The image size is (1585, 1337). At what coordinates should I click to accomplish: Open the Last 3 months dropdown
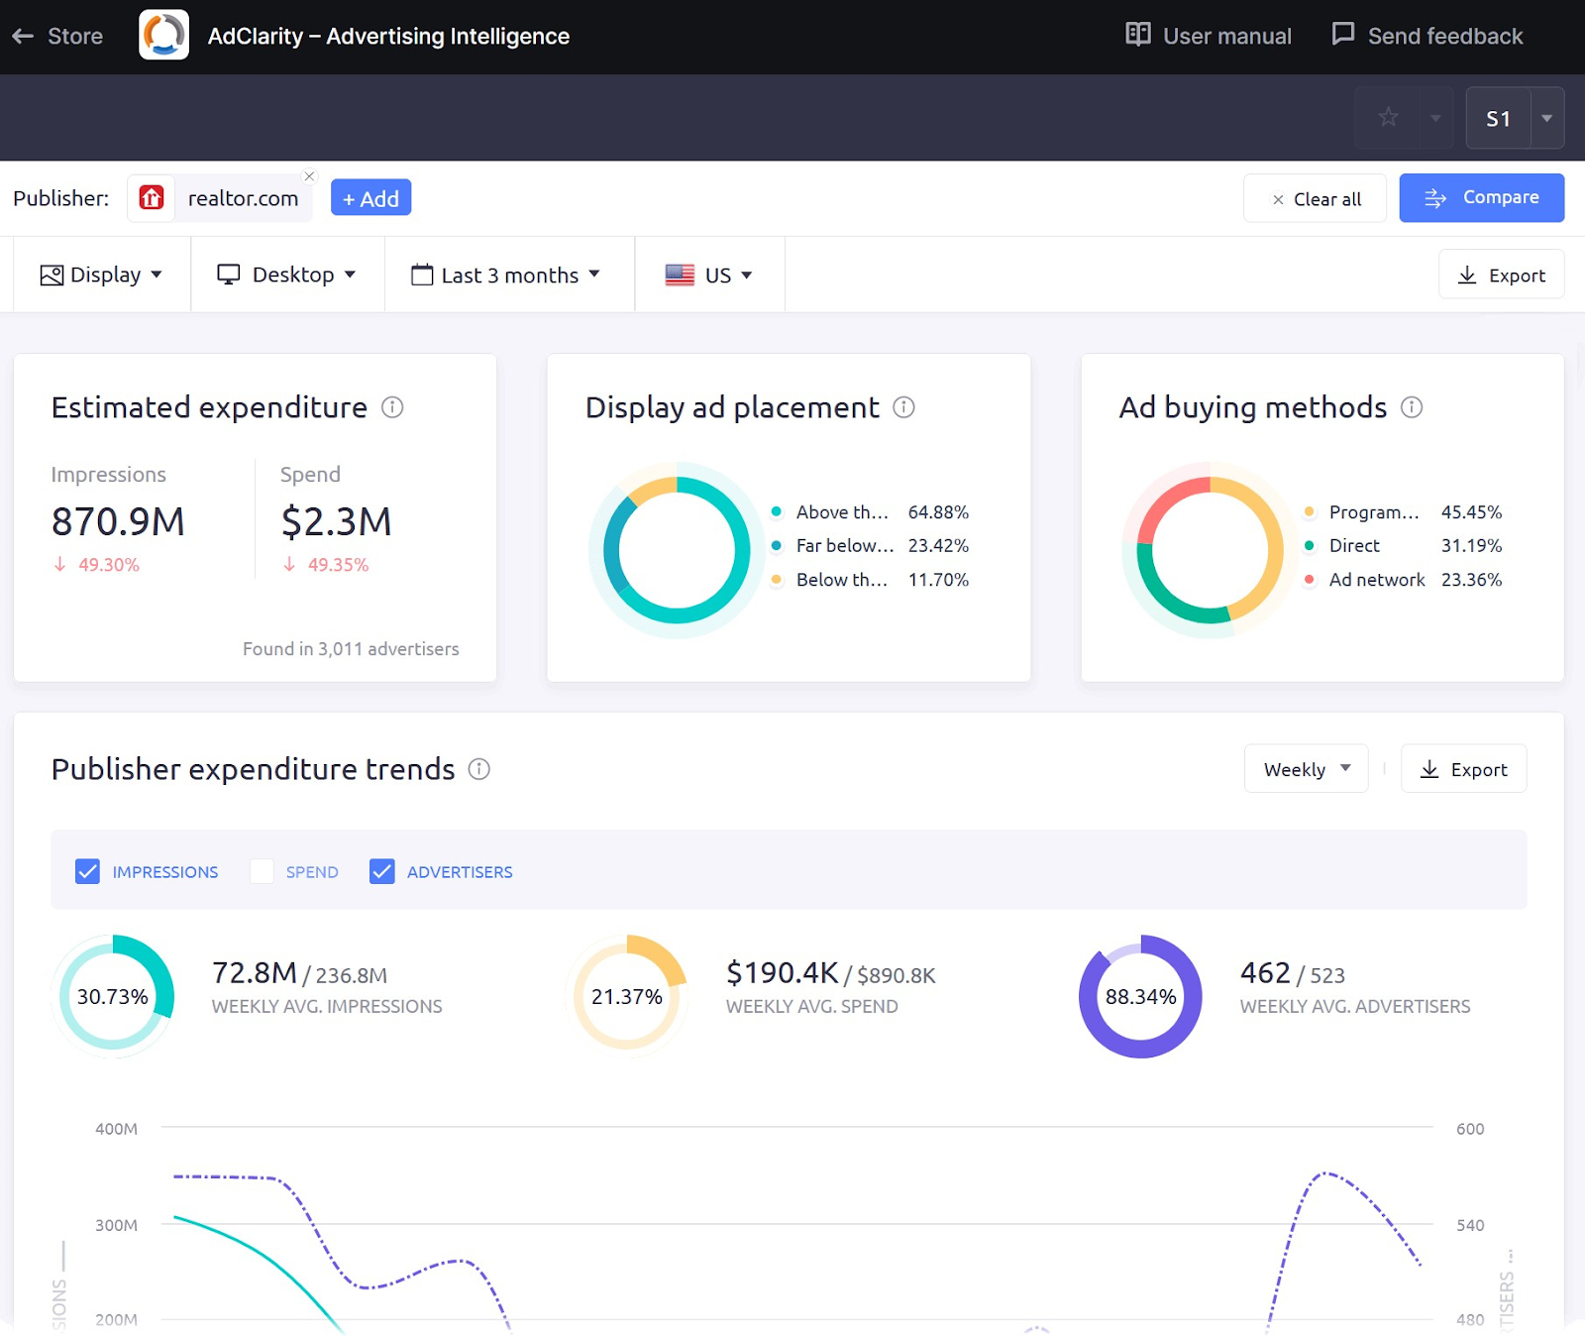(507, 275)
